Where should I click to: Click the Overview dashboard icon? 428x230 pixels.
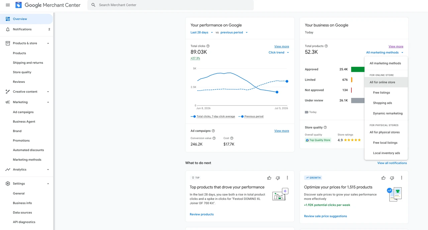tap(8, 19)
